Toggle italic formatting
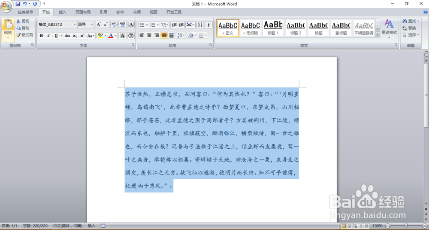The height and width of the screenshot is (230, 429). pyautogui.click(x=48, y=36)
